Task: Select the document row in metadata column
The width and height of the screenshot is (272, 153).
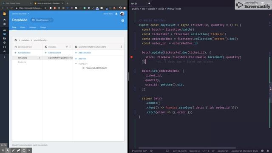Action: [x=58, y=58]
